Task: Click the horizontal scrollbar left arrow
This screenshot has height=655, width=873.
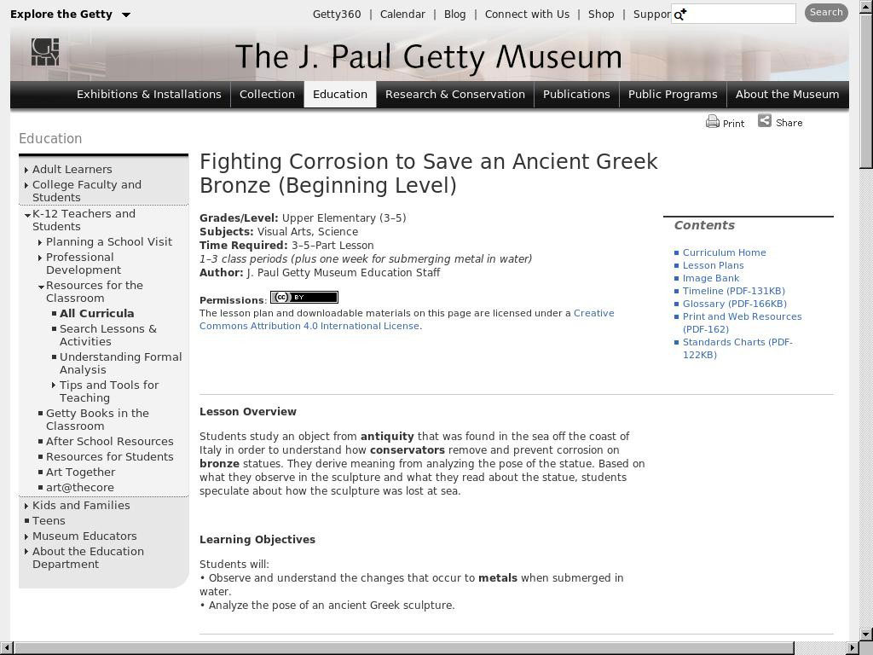Action: pos(5,648)
